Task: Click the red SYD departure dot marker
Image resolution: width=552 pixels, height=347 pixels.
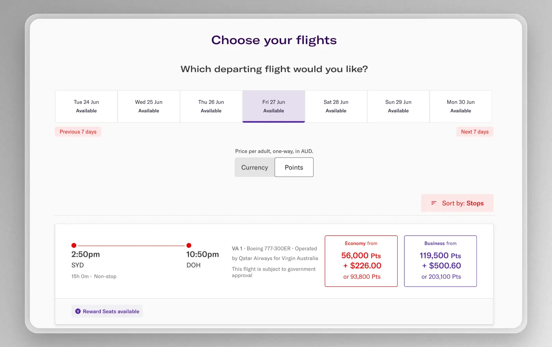Action: [74, 245]
